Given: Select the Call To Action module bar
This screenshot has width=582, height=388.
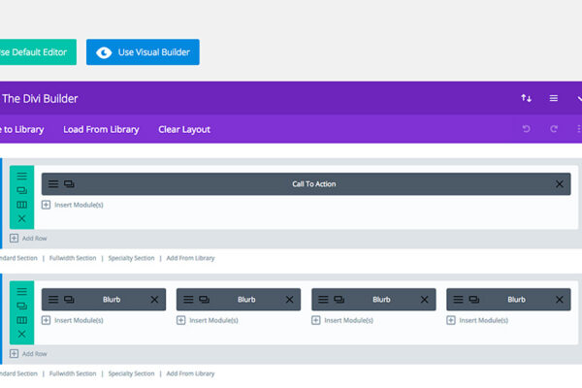Looking at the screenshot, I should coord(313,184).
